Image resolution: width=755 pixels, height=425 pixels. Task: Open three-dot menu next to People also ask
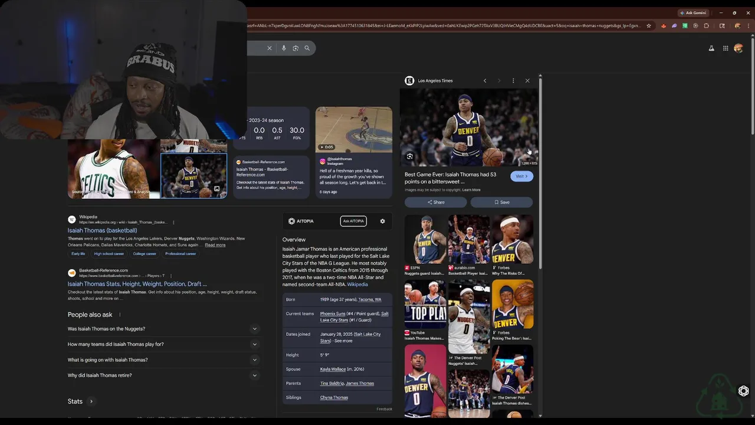pos(120,315)
